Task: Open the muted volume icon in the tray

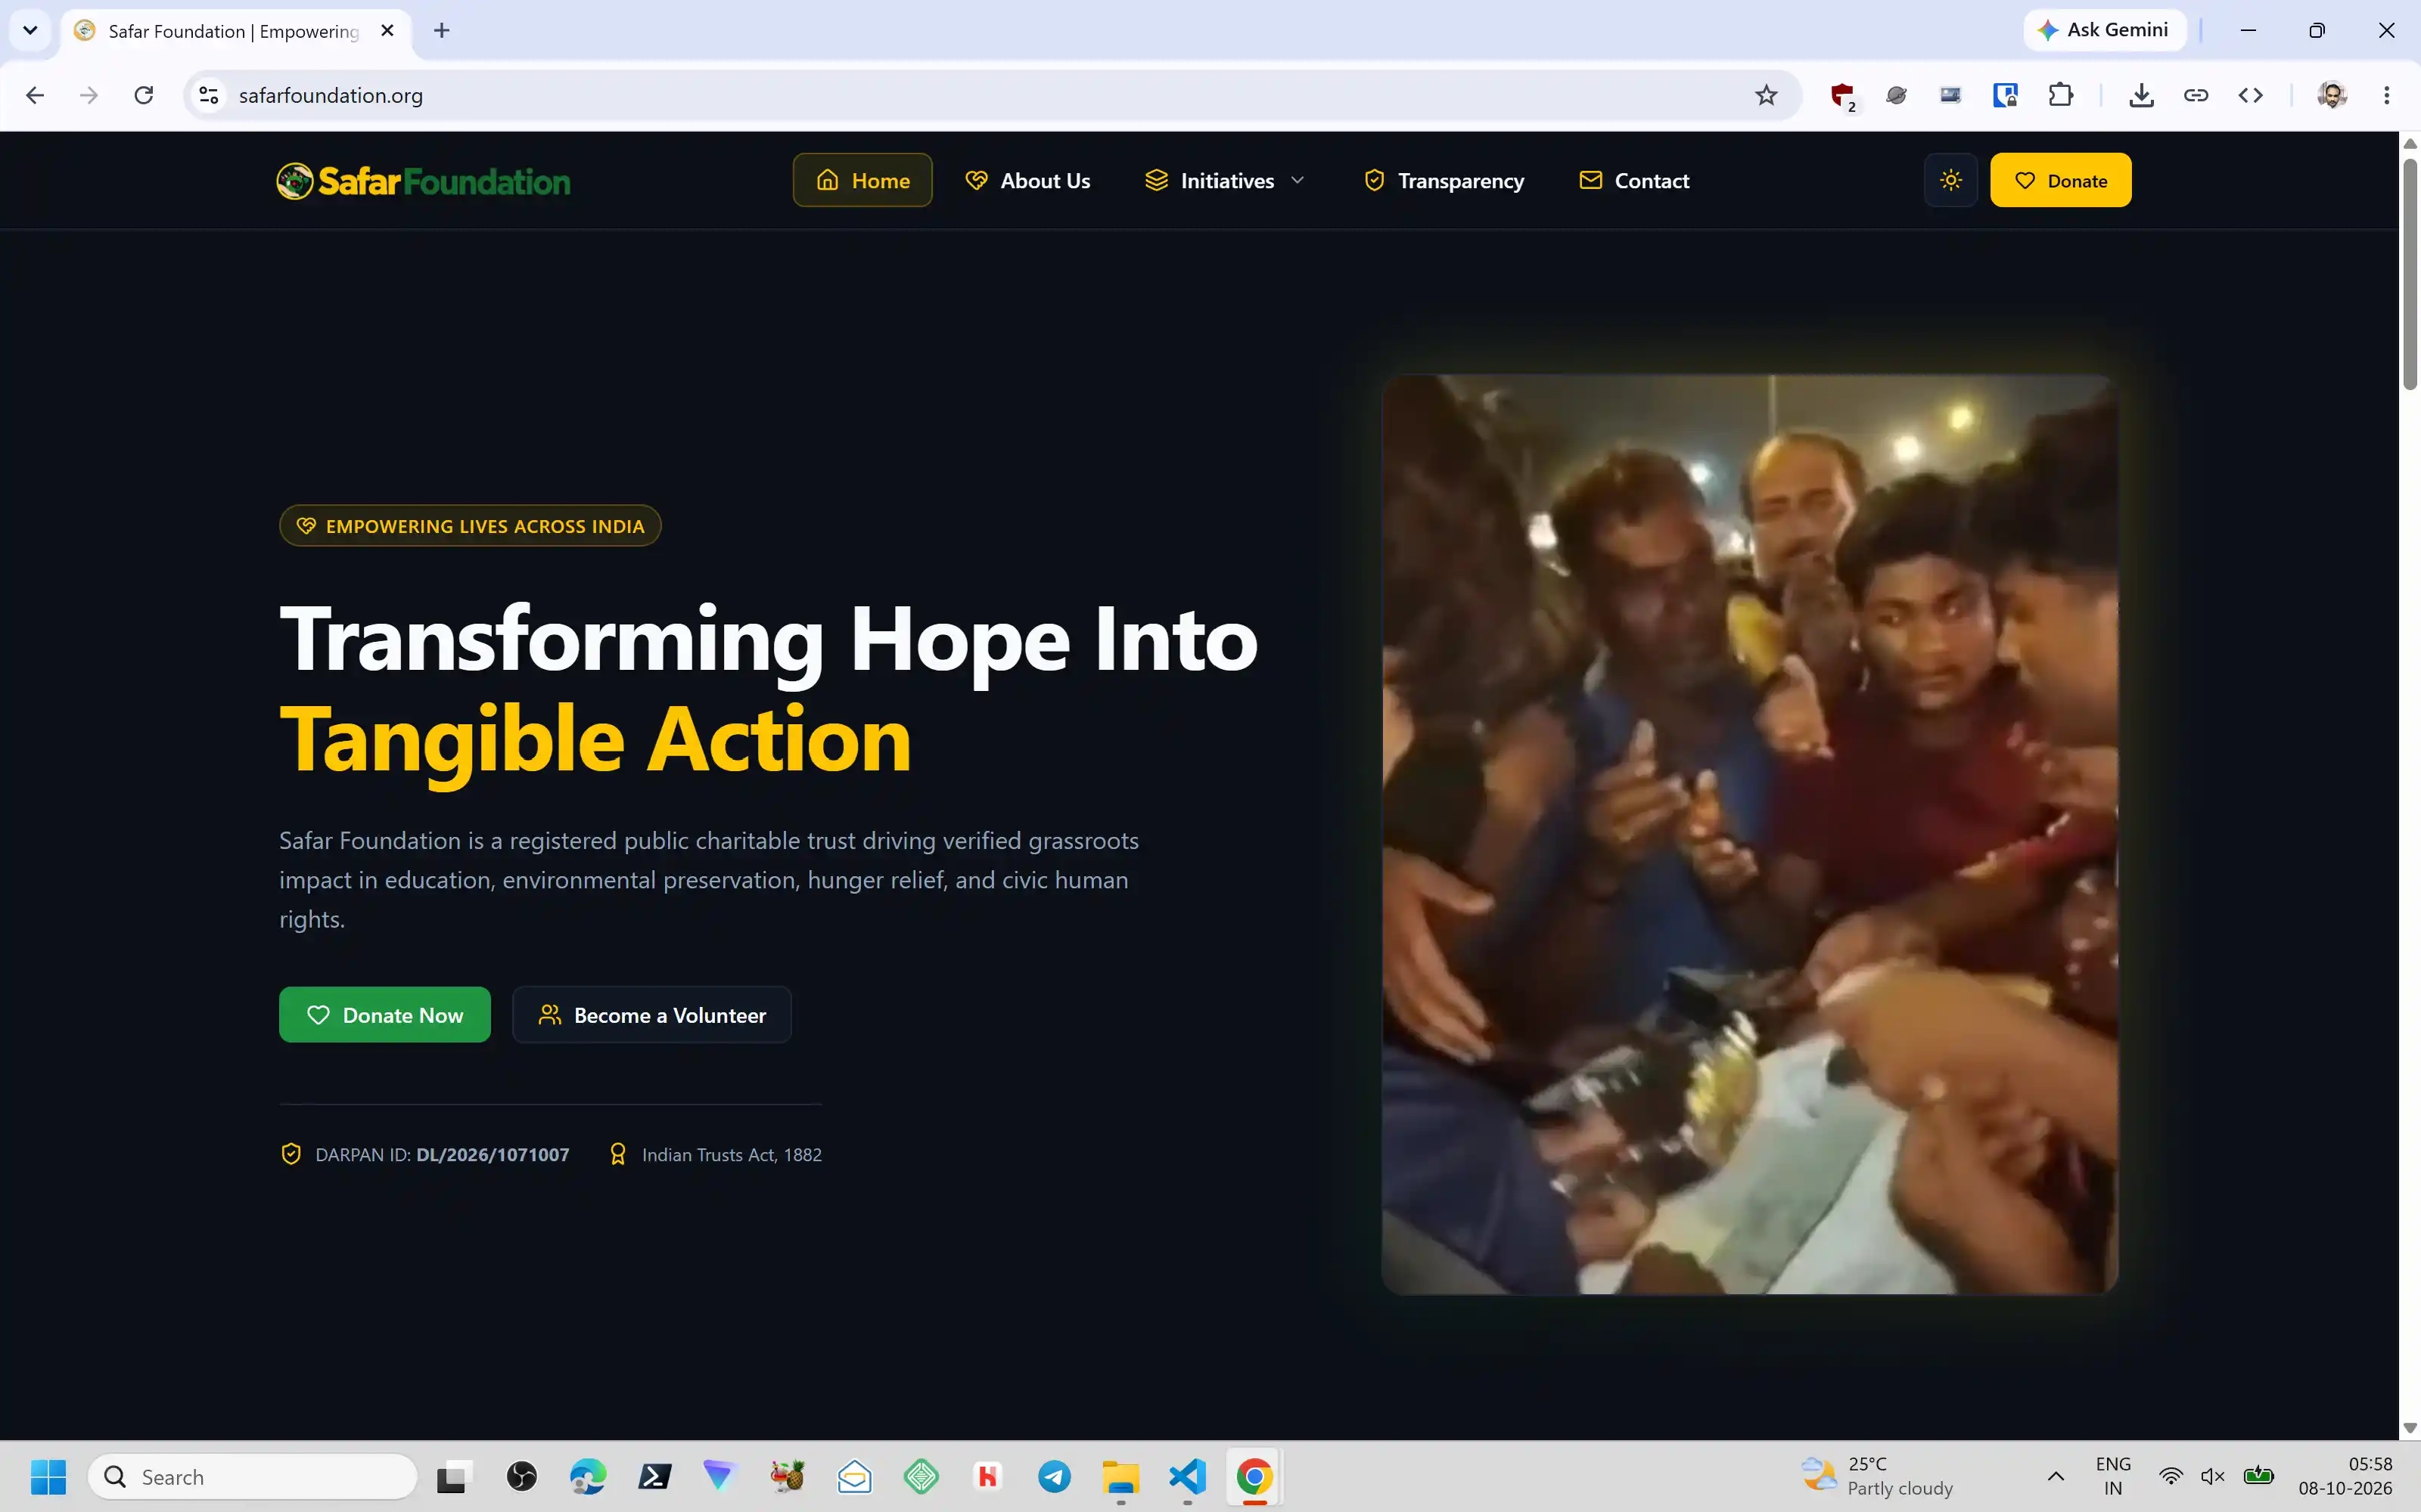Action: 2213,1476
